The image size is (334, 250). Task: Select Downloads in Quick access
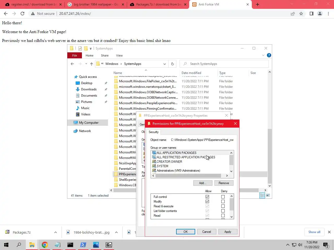tap(89, 89)
